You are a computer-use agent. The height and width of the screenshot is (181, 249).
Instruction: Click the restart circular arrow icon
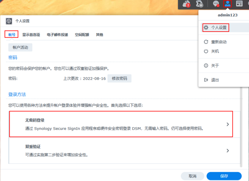tap(206, 42)
